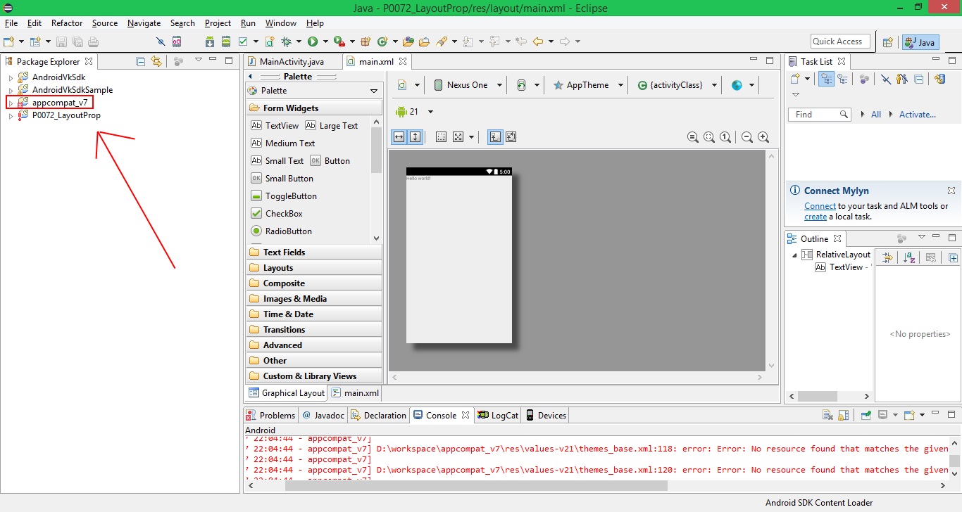Collapse all projects in Package Explorer
This screenshot has height=512, width=962.
(140, 61)
